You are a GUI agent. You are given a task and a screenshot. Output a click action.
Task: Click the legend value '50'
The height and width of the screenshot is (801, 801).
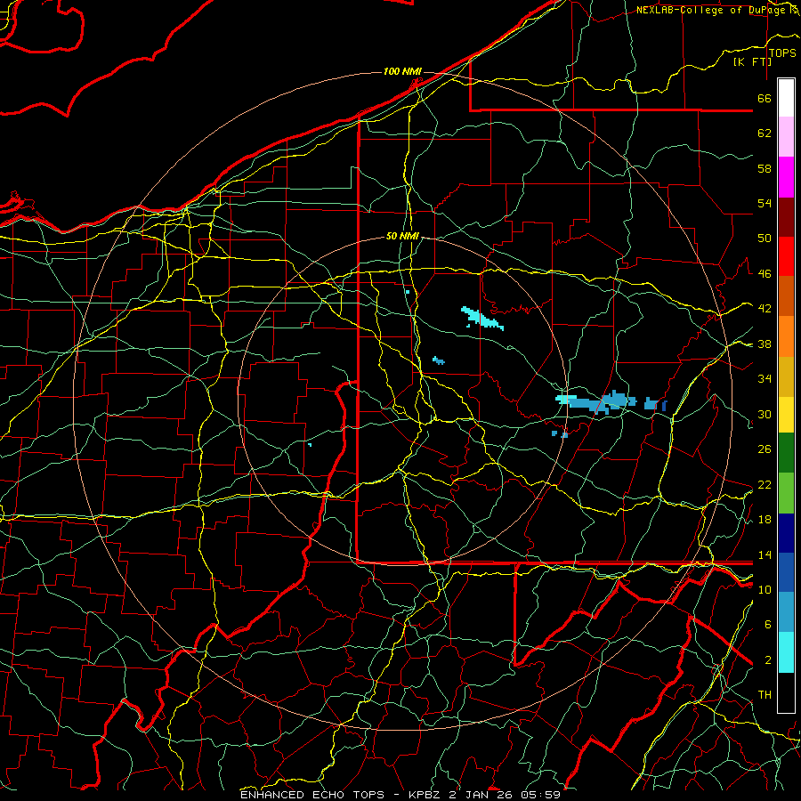point(765,239)
